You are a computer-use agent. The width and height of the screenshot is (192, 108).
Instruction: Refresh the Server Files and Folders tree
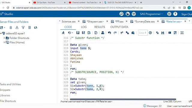pos(35,28)
